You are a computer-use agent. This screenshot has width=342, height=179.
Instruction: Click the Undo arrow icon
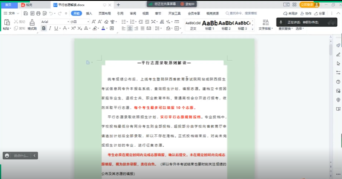pos(52,13)
